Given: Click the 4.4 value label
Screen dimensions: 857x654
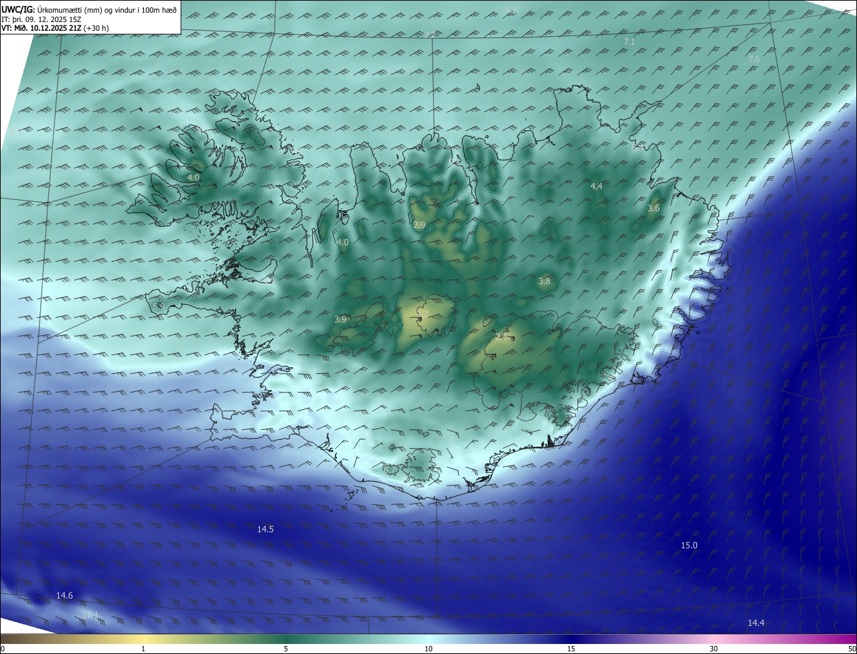Looking at the screenshot, I should click(597, 186).
